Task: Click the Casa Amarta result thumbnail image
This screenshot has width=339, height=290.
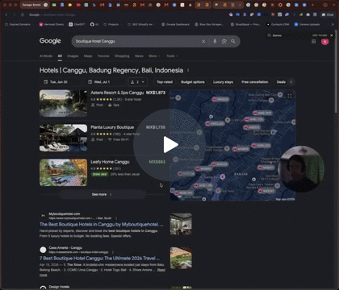Action: 181,258
